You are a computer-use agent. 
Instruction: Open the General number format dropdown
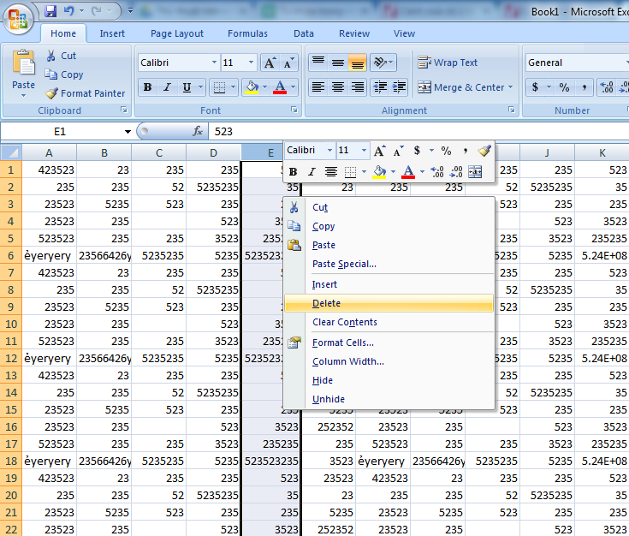click(x=575, y=63)
